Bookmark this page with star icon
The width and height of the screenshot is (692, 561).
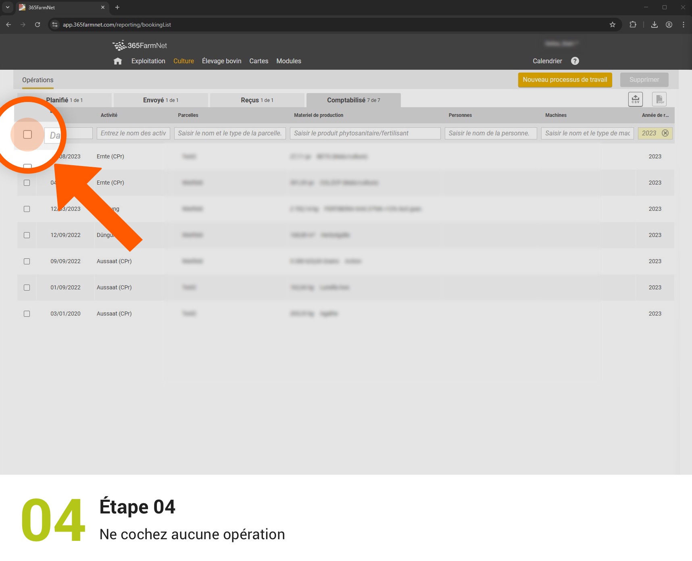pos(612,25)
